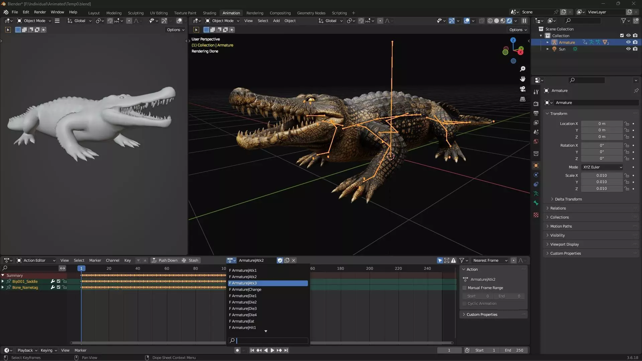Open Keying popover in timeline footer
Screen dimensions: 642x361
(x=49, y=350)
